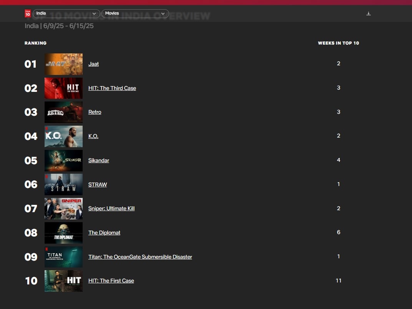
Task: Click the download icon at top right
Action: [369, 13]
